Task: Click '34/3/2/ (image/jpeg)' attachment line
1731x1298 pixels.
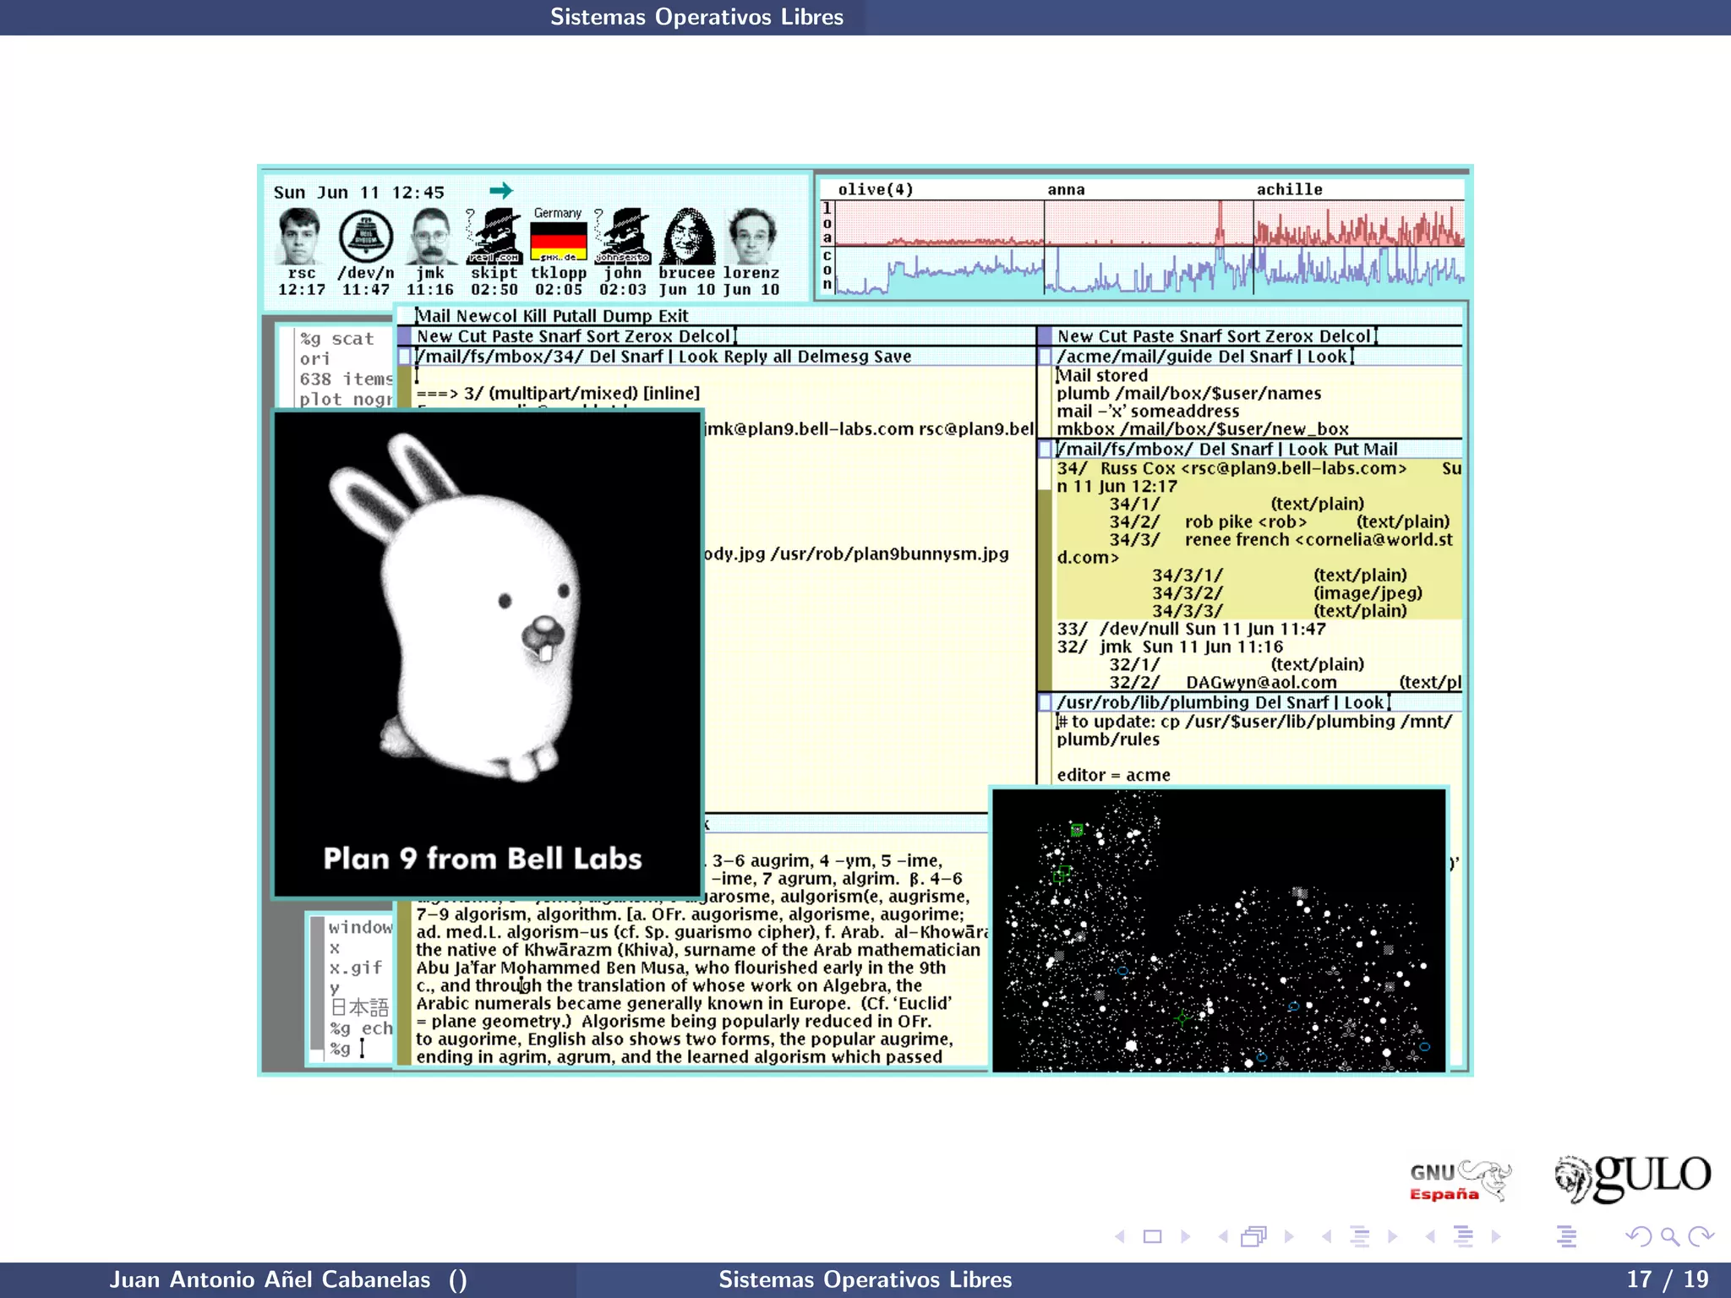Action: 1286,593
